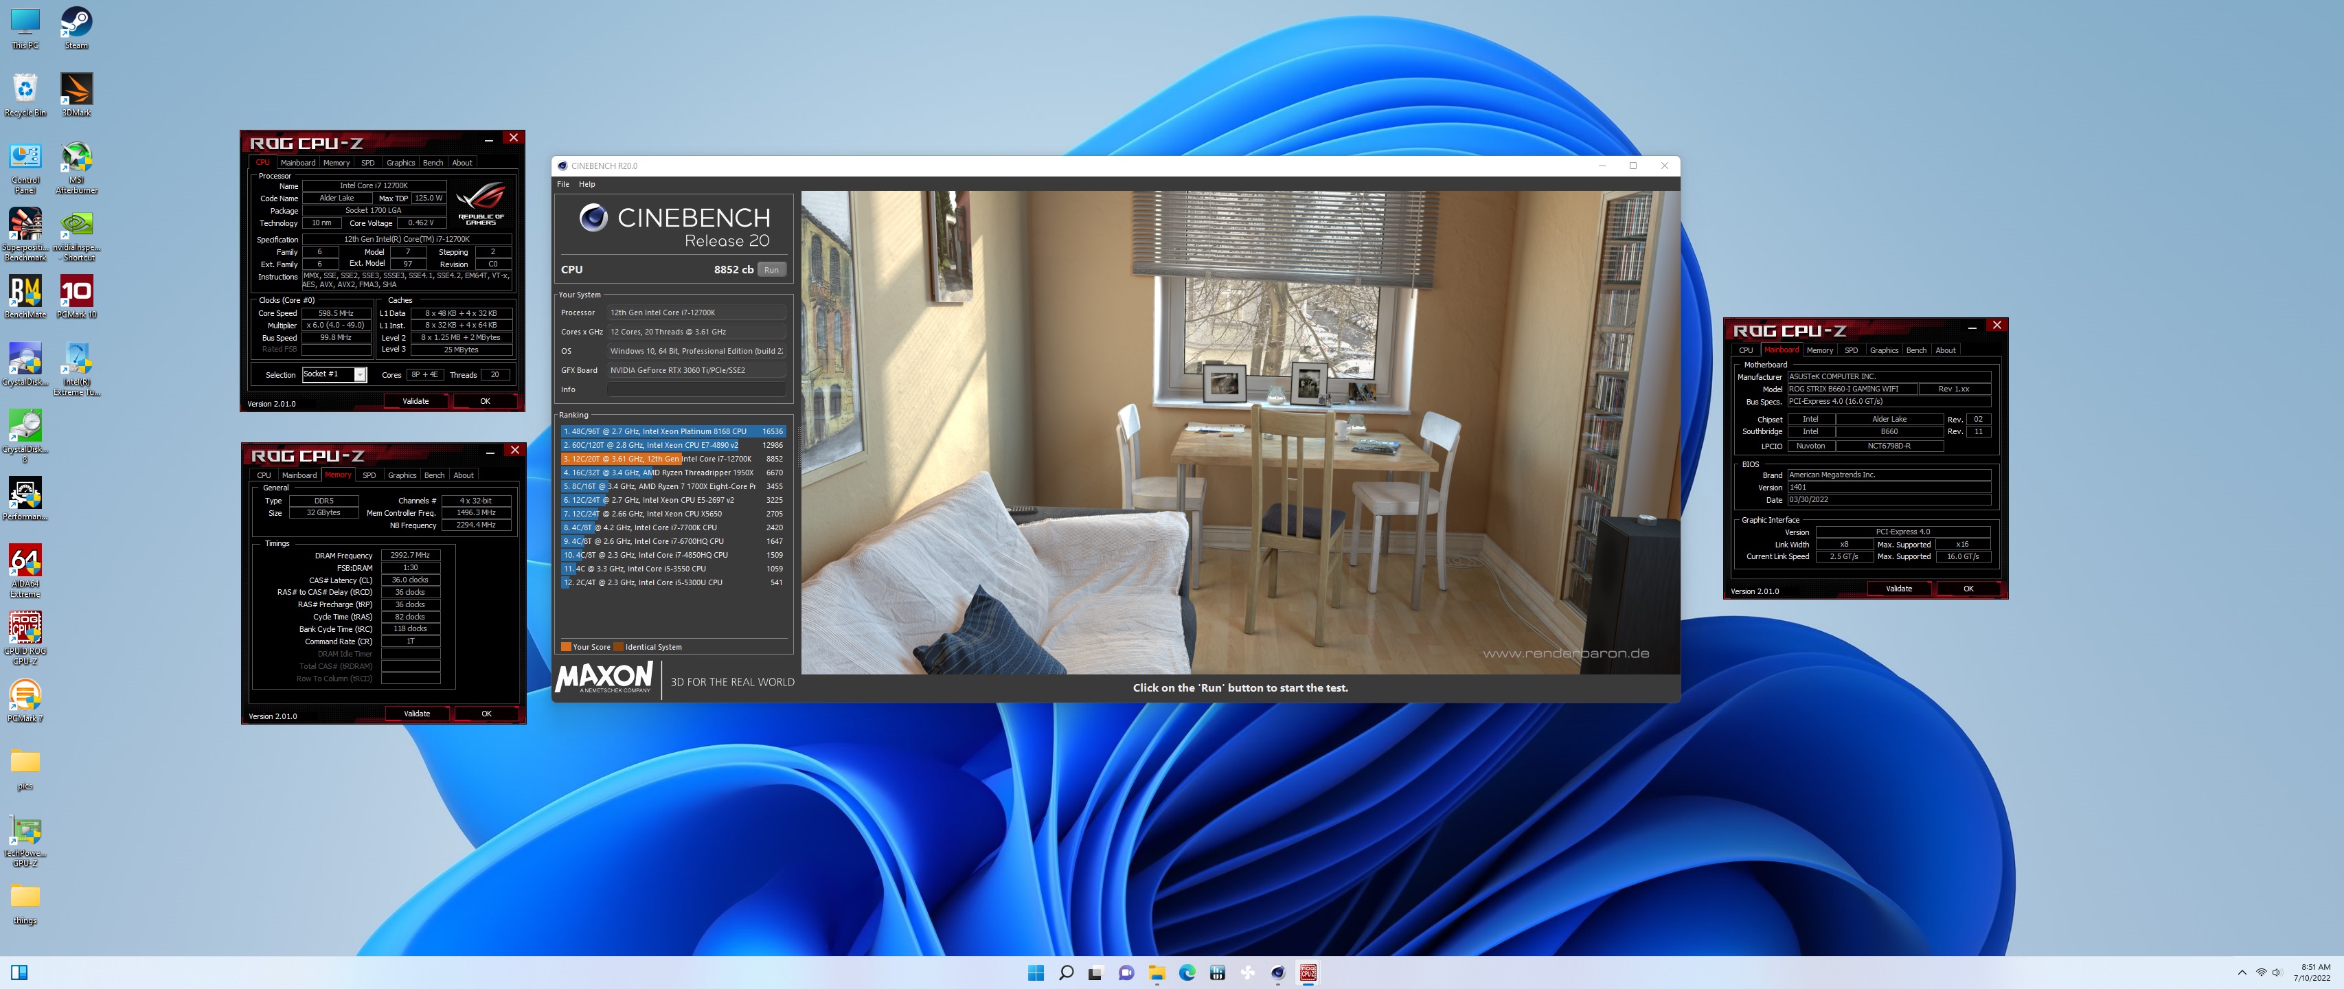Click the Info field in Cinebench
The image size is (2344, 989).
pyautogui.click(x=696, y=389)
